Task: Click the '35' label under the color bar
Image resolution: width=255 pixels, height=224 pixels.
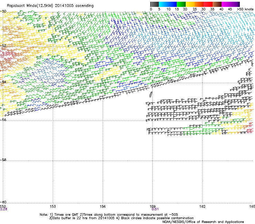Action: tap(212, 9)
